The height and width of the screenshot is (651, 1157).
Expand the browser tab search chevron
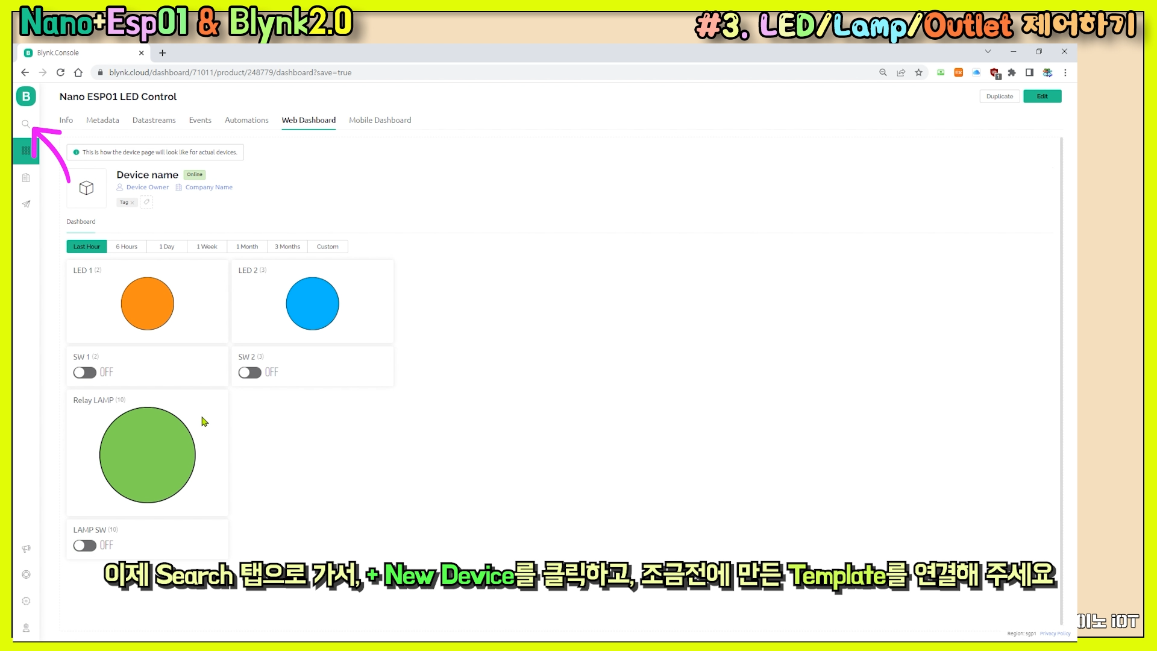(x=988, y=52)
